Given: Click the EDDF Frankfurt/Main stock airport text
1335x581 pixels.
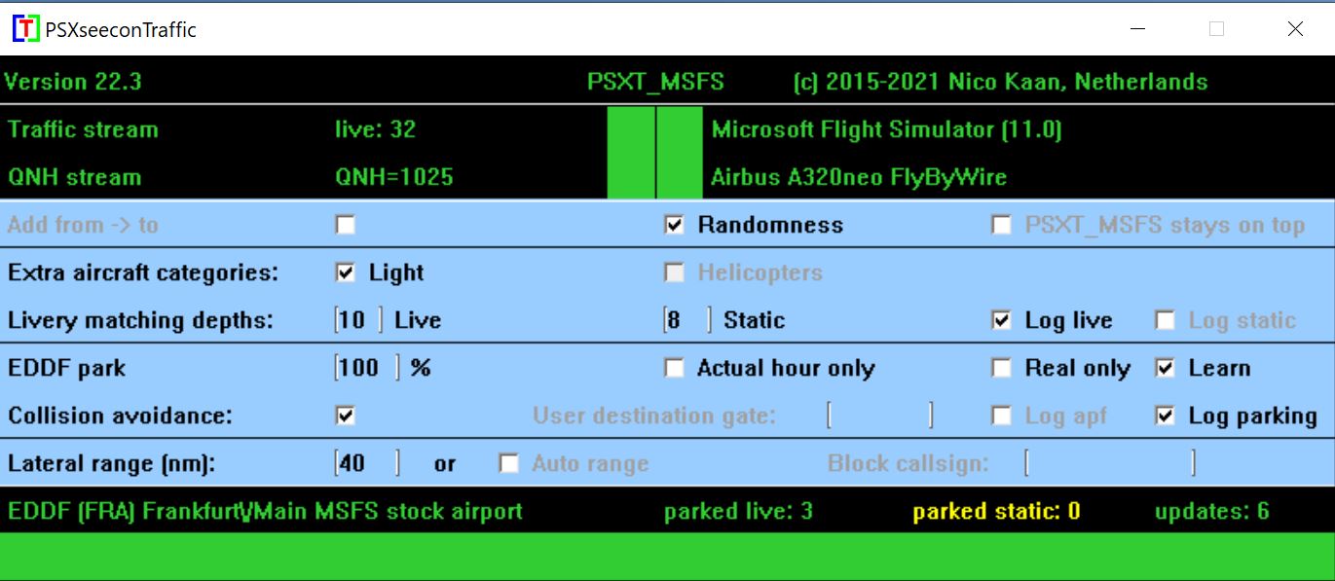Looking at the screenshot, I should (265, 511).
